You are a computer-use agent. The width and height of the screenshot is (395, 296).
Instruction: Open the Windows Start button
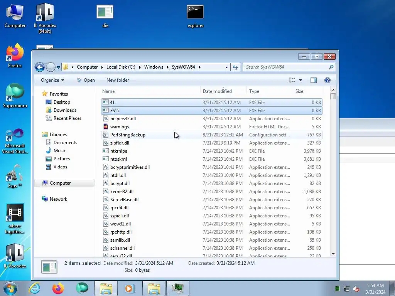coord(10,288)
